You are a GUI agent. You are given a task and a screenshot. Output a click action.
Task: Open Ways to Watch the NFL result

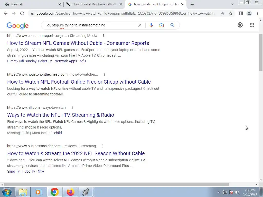(61, 115)
